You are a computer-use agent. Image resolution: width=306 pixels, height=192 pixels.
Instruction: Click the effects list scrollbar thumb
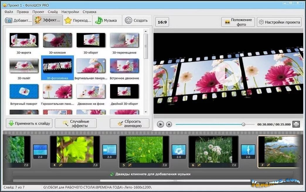(146, 46)
